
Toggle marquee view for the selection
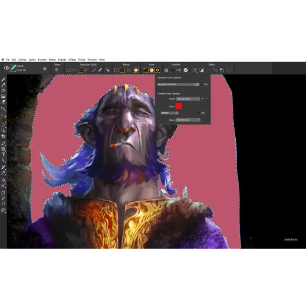click(x=145, y=70)
